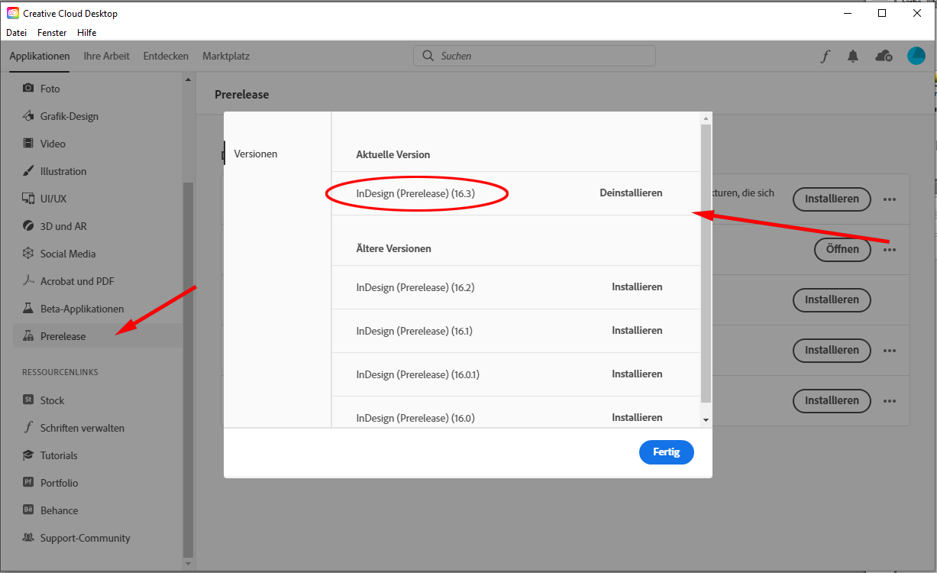937x573 pixels.
Task: Select InDesign (Prerelease) (16.2) row text
Action: point(415,287)
